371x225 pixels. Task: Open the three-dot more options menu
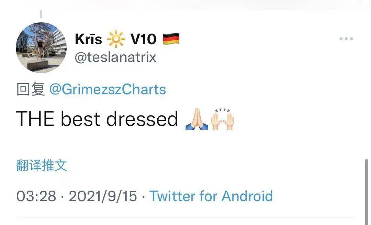coord(346,39)
